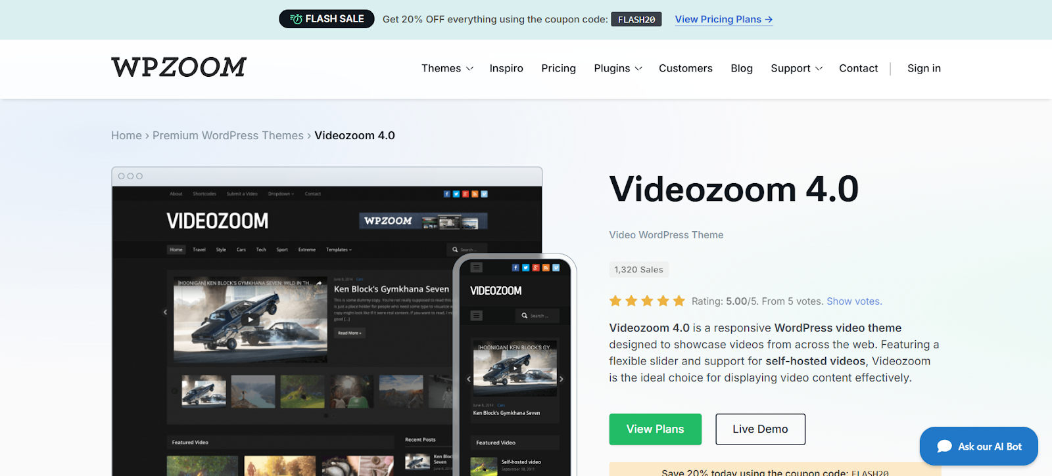
Task: Open the Live Demo
Action: click(x=760, y=429)
